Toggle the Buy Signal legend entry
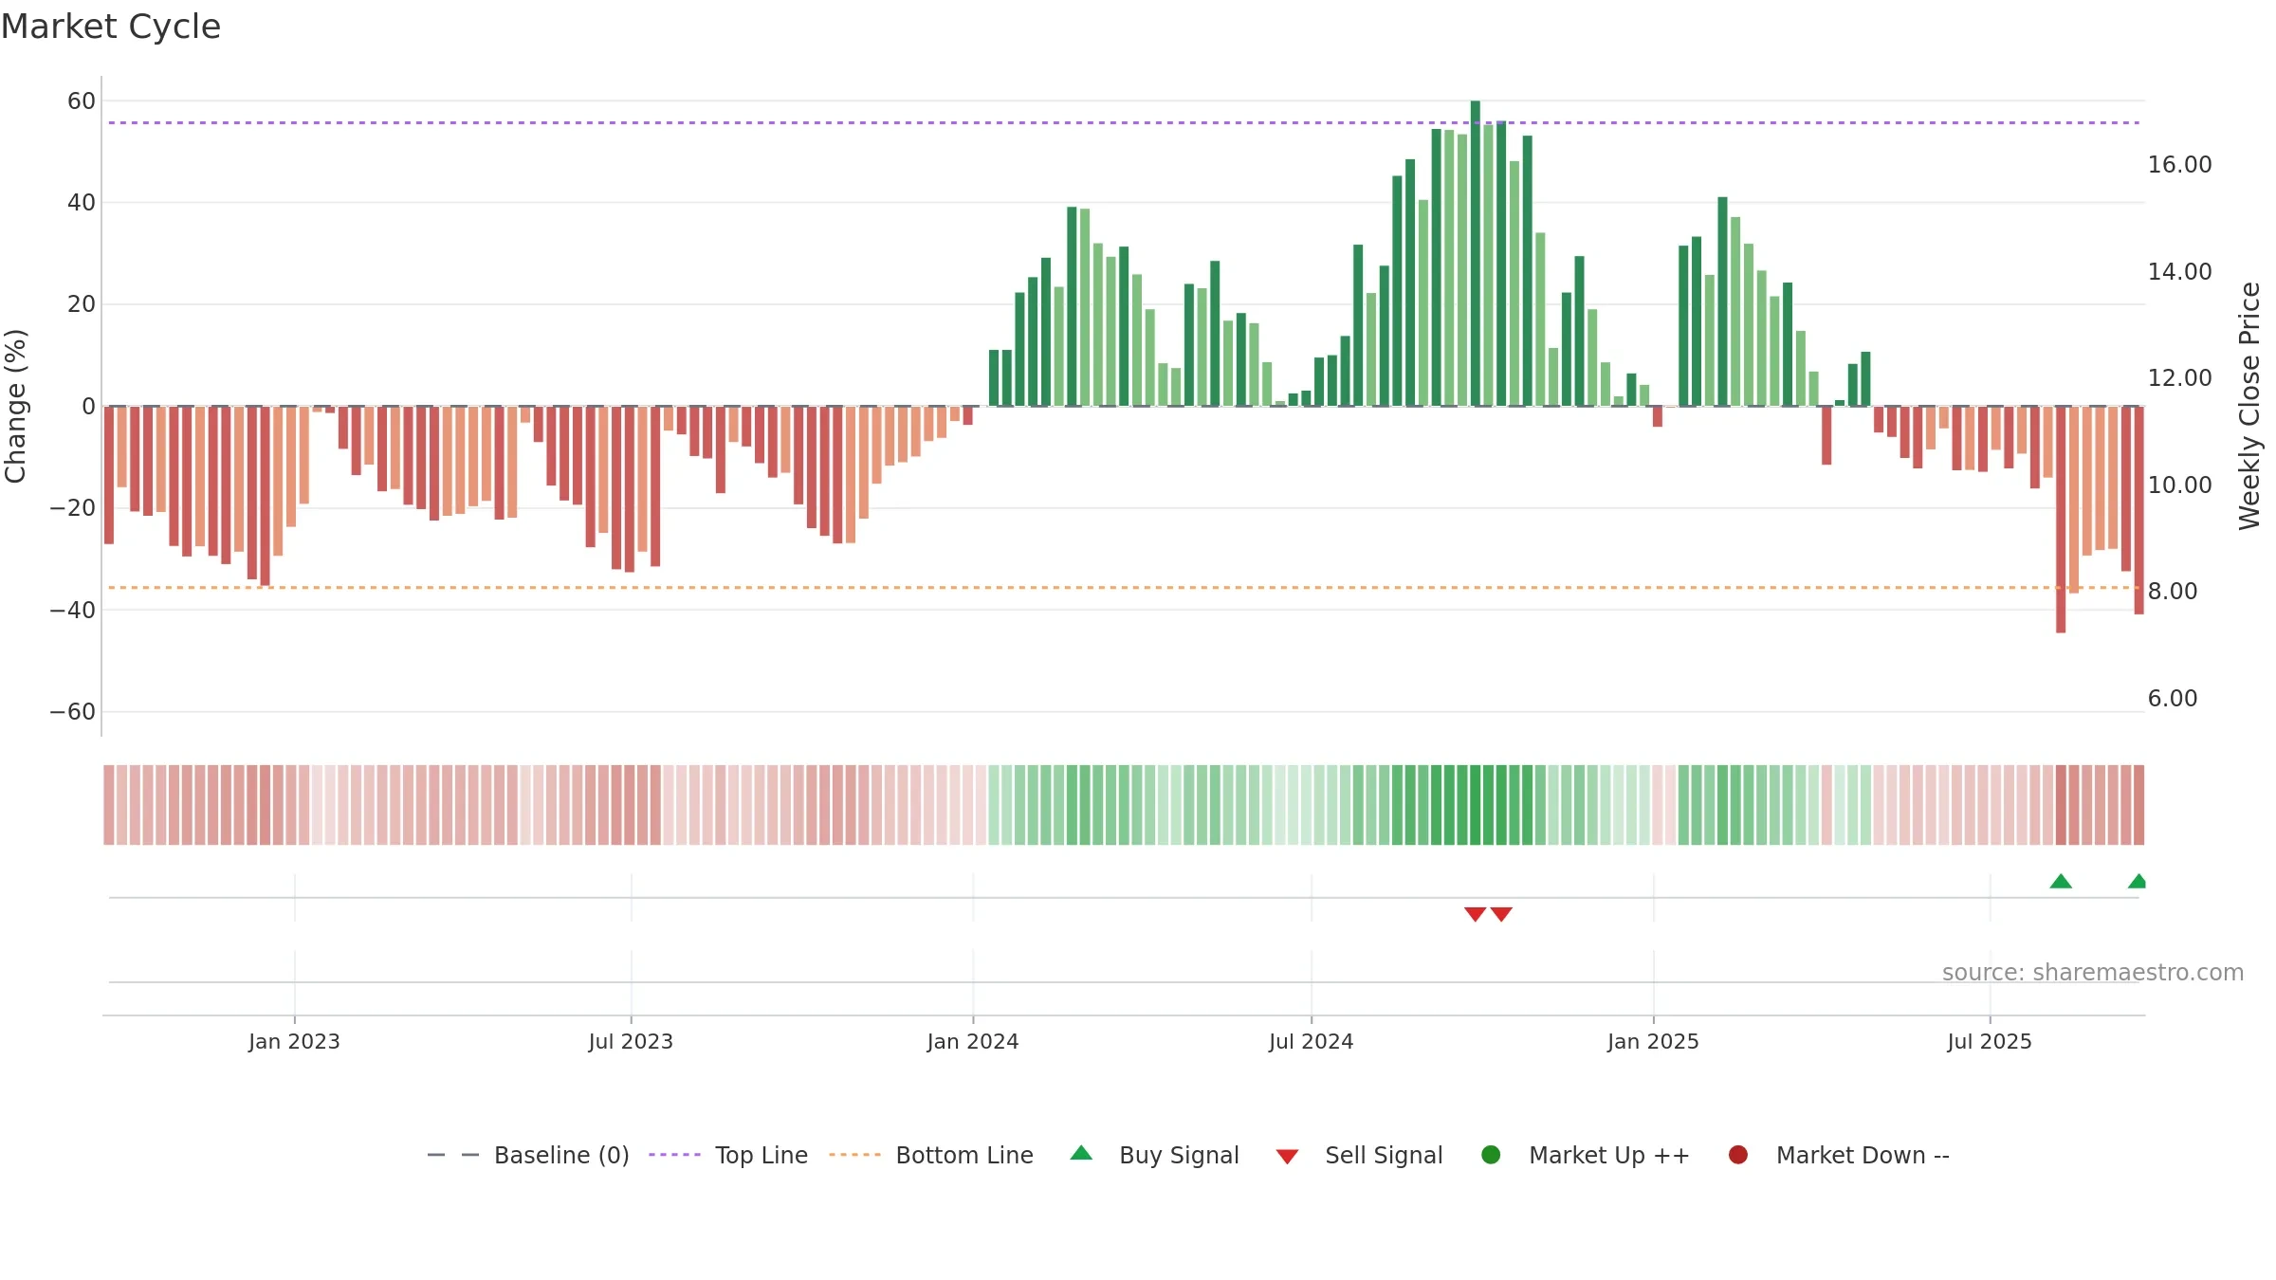The width and height of the screenshot is (2276, 1280). tap(1154, 1155)
